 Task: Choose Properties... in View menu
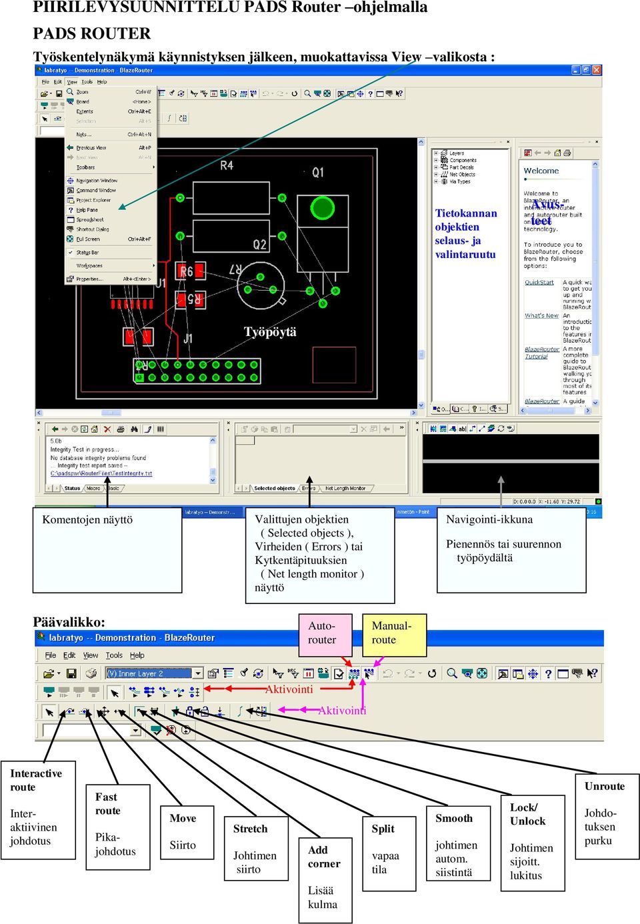tap(110, 279)
